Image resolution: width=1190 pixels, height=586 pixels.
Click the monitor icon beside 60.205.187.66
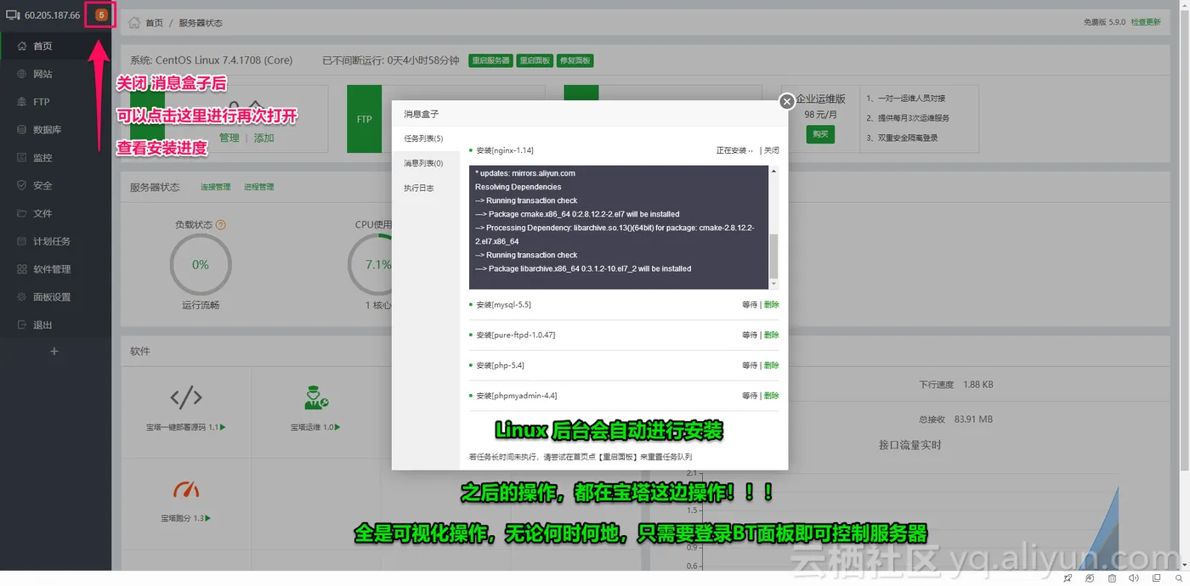click(13, 15)
